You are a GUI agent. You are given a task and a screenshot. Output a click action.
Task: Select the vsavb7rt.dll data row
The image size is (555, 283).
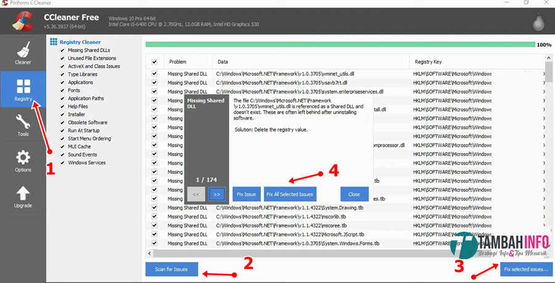click(x=346, y=83)
